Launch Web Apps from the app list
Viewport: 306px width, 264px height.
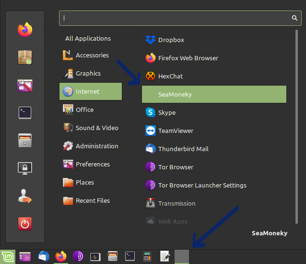point(214,221)
